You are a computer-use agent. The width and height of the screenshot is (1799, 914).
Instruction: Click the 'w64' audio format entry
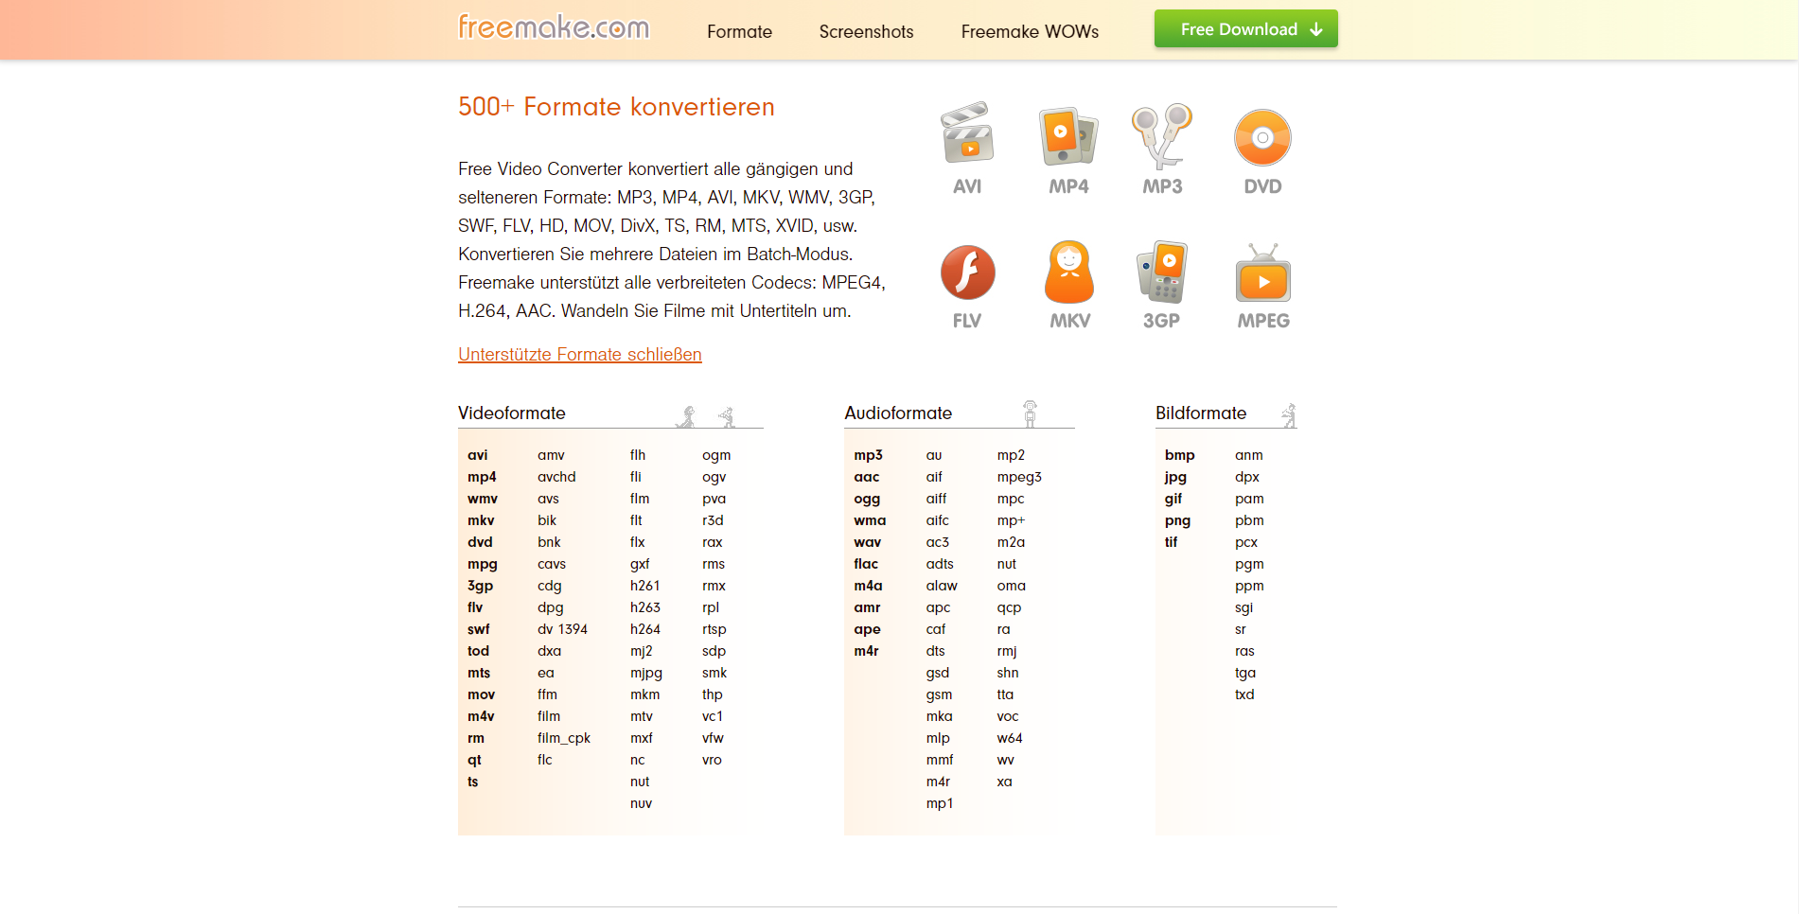(1010, 738)
